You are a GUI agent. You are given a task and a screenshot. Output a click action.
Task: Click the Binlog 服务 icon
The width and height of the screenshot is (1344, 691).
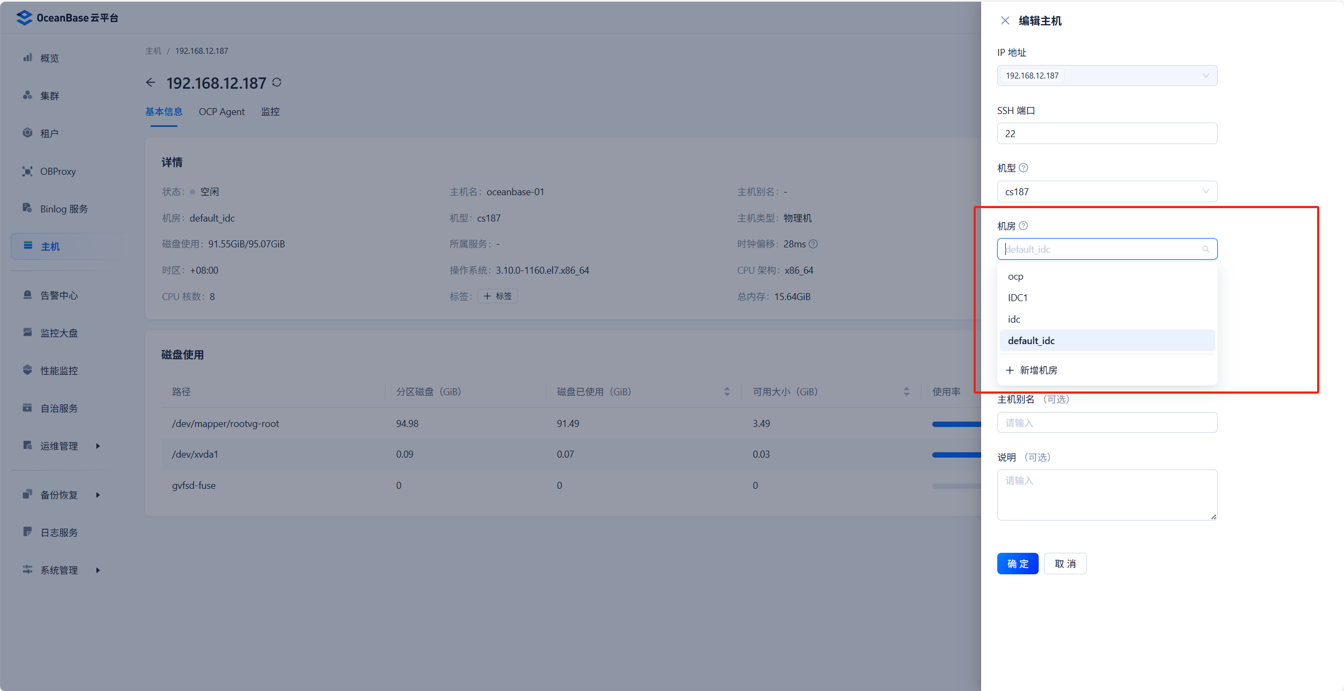(27, 208)
